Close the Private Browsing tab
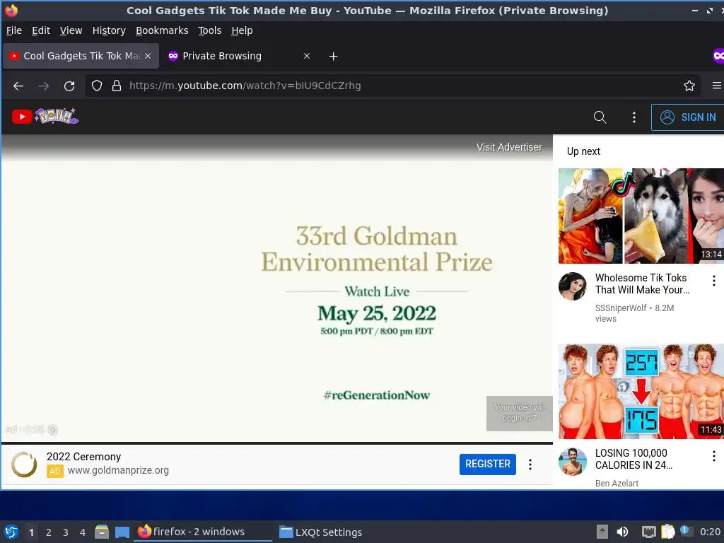The width and height of the screenshot is (724, 543). coord(307,56)
